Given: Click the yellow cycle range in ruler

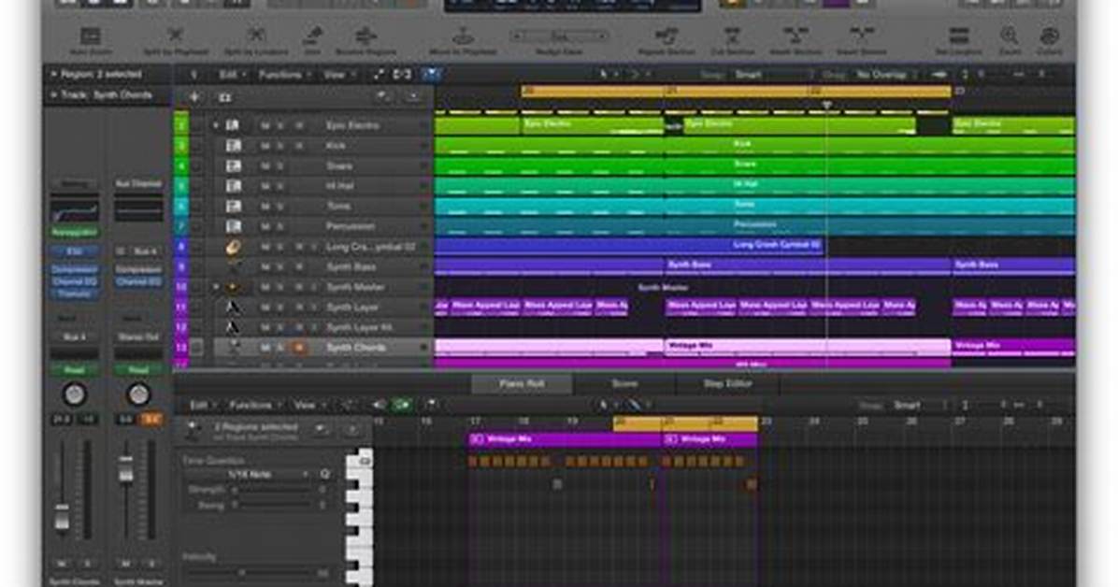Looking at the screenshot, I should (737, 92).
